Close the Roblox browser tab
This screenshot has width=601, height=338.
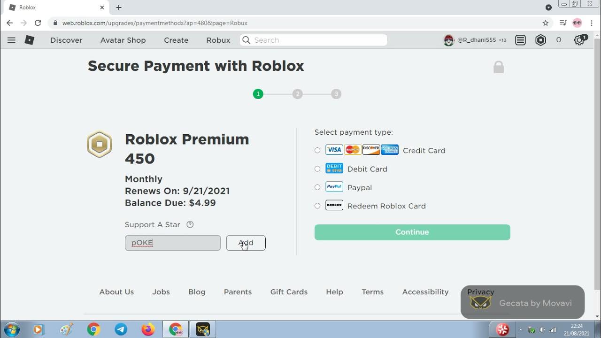(x=102, y=8)
